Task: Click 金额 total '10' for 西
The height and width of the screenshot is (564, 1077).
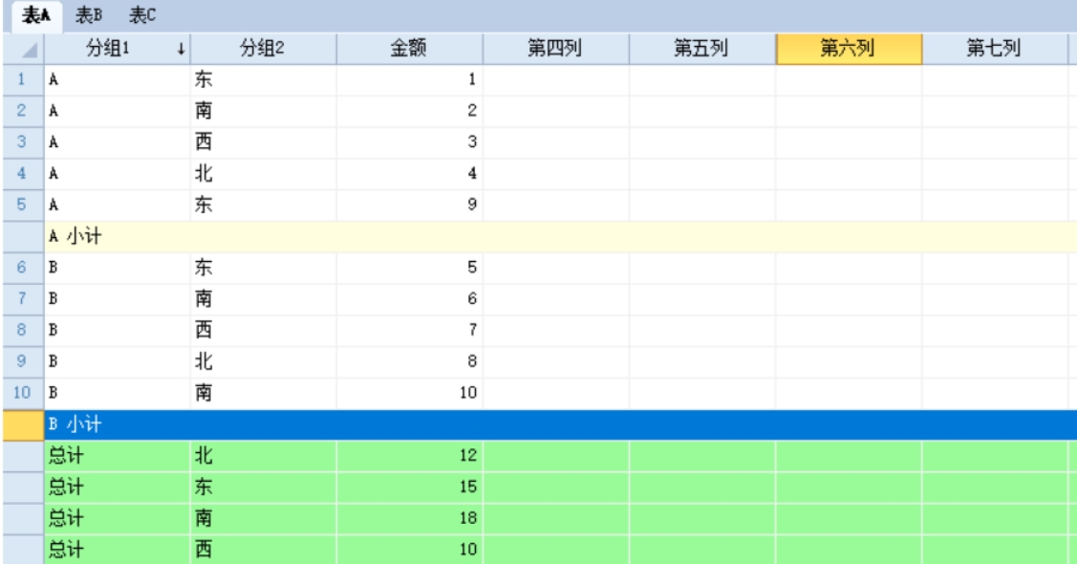Action: pos(409,549)
